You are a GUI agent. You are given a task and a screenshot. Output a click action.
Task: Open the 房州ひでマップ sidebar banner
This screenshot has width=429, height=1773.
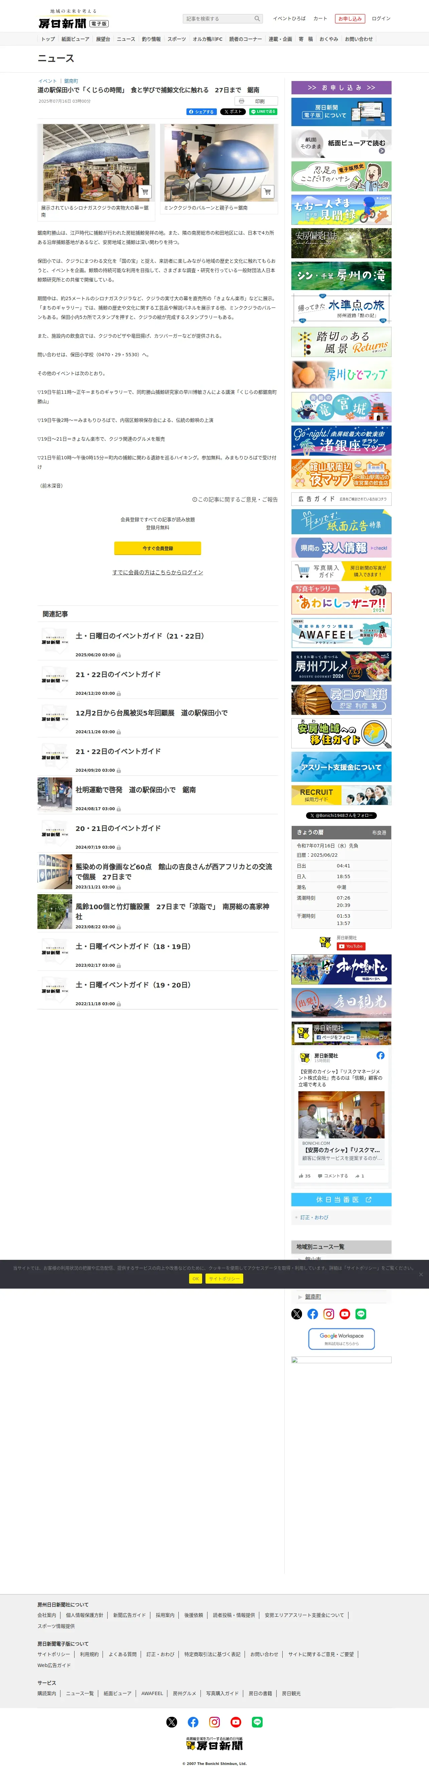[342, 375]
